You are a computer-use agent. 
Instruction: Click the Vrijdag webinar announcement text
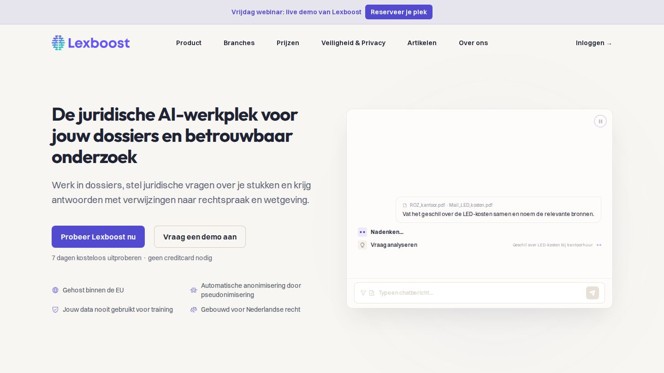click(296, 12)
